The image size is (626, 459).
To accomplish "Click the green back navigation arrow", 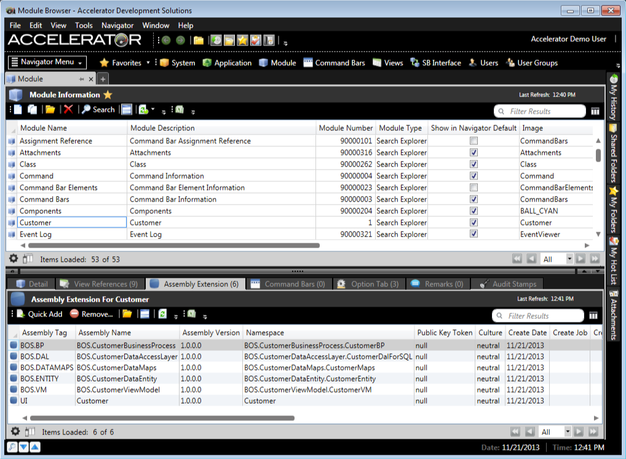I will pos(167,41).
